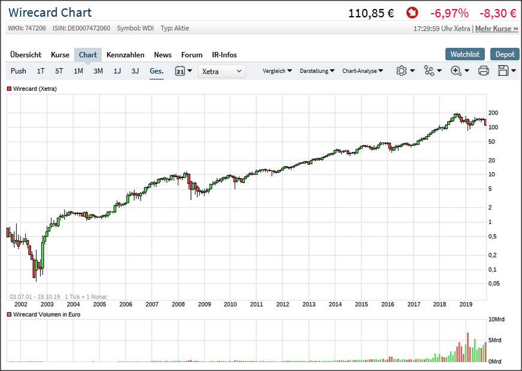Click the ISIN: DE0007472060 text

pos(81,28)
